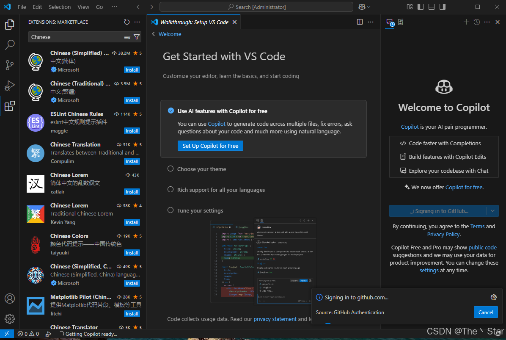Open the extensions filter funnel icon
This screenshot has width=506, height=340.
[137, 37]
